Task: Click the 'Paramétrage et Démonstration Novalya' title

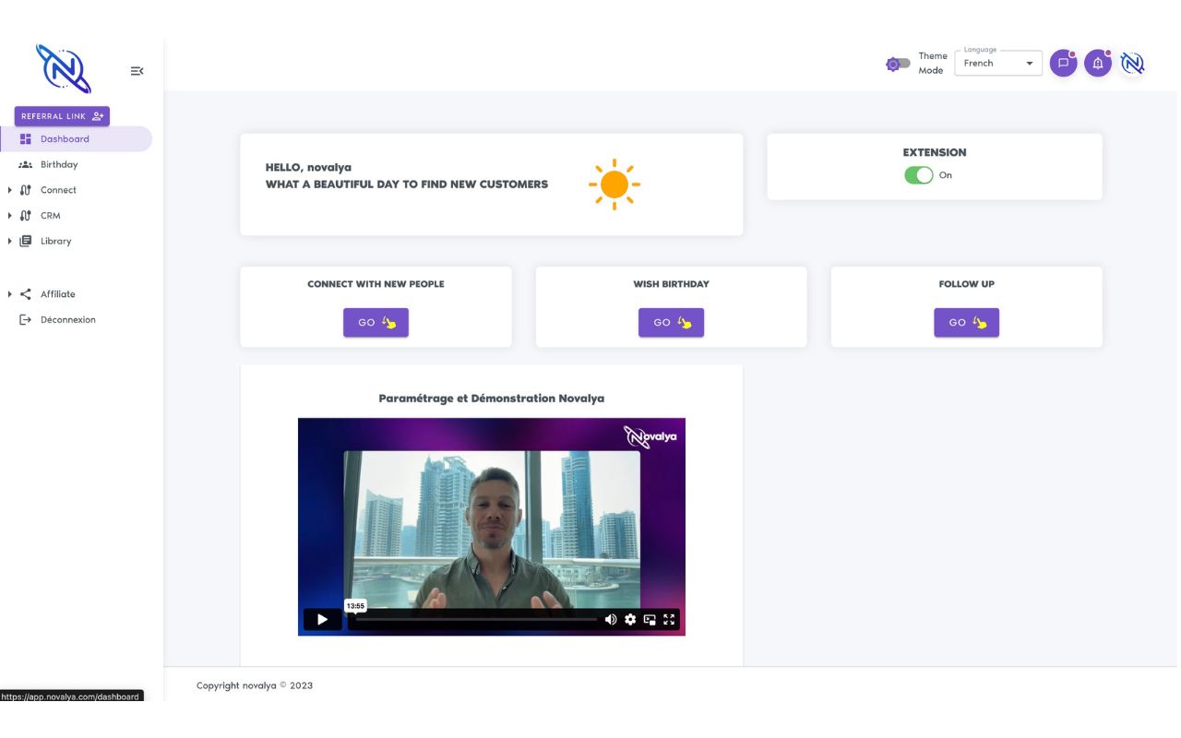Action: pos(492,399)
